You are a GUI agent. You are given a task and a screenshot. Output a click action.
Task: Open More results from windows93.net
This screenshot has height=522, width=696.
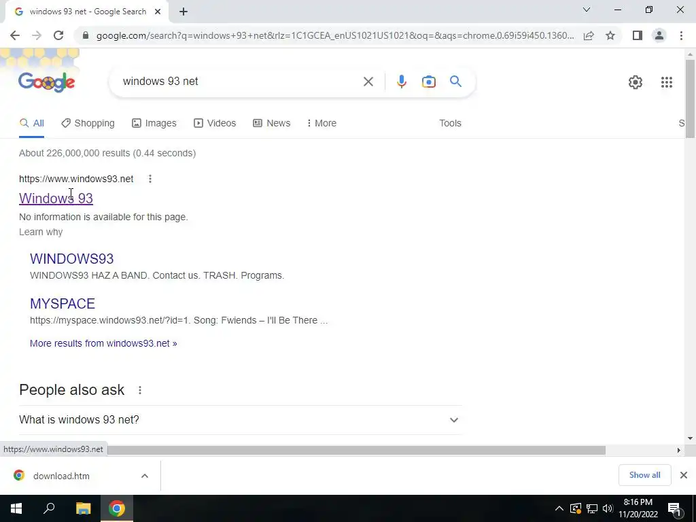click(x=103, y=343)
